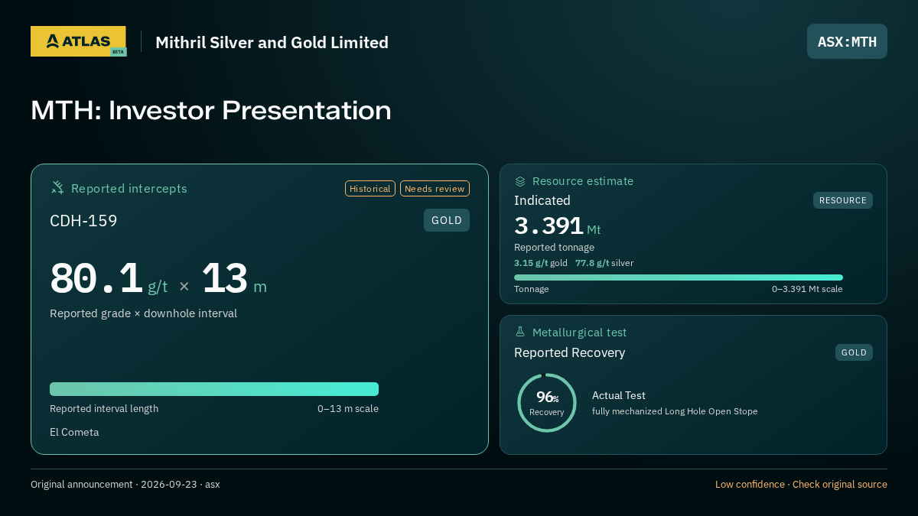Click the Original announcement date footer
This screenshot has width=918, height=516.
tap(125, 485)
